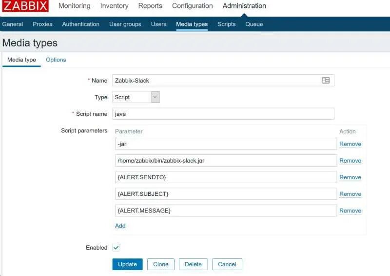The image size is (390, 276).
Task: Remove the -jar parameter
Action: [x=350, y=144]
